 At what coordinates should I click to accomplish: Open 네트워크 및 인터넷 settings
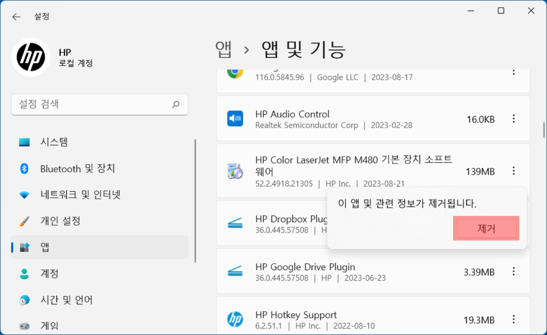[x=99, y=195]
